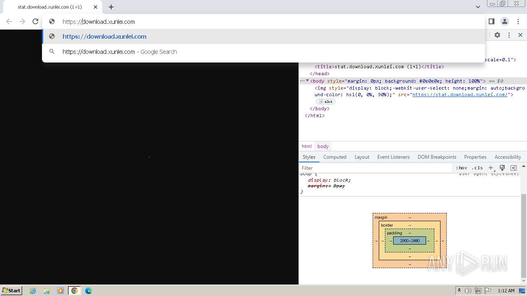
Task: Open the Chrome profile avatar menu
Action: point(505,21)
